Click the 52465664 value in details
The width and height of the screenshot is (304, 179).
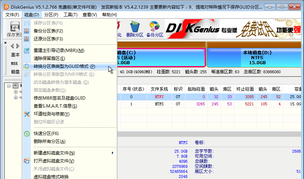pos(179,171)
